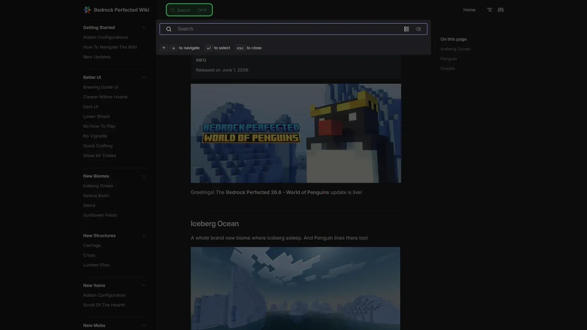This screenshot has height=330, width=587.
Task: Toggle detailed list view icon in search
Action: click(407, 29)
